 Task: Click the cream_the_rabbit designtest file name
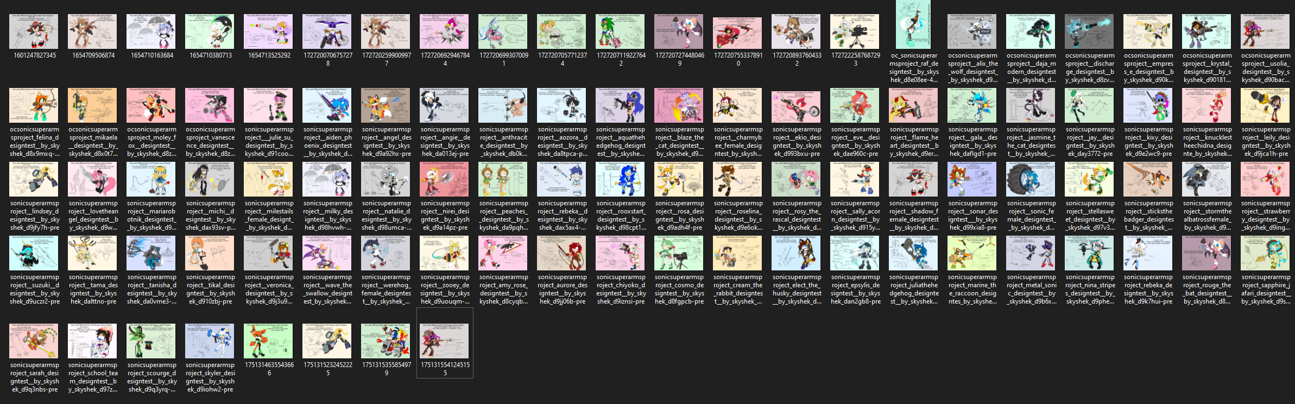coord(738,289)
